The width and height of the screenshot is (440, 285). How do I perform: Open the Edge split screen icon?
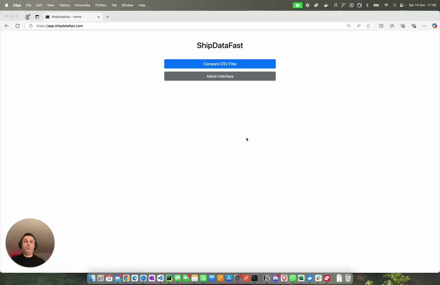click(x=381, y=26)
